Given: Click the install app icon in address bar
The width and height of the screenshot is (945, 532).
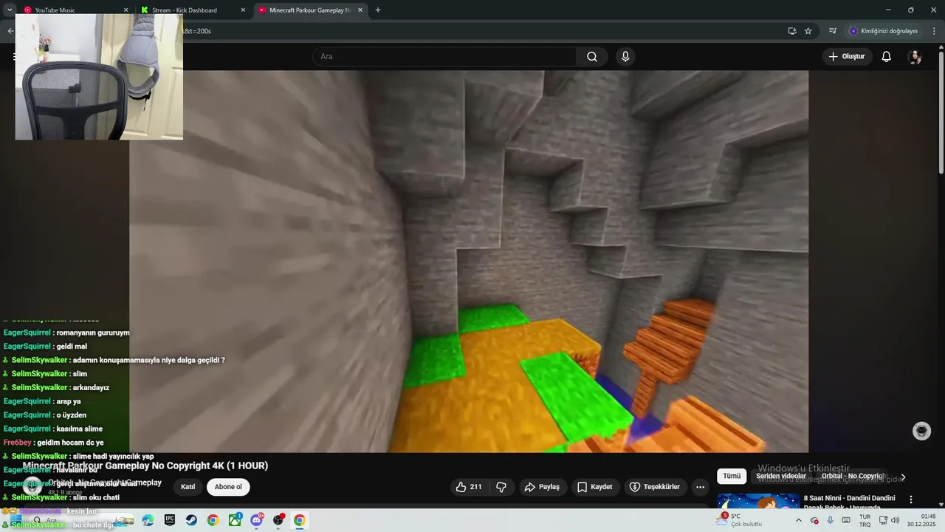Looking at the screenshot, I should point(792,31).
